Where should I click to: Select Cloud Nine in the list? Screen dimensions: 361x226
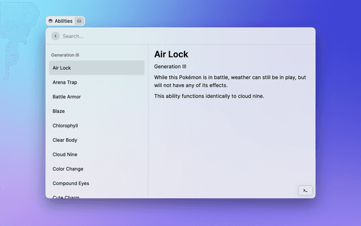[x=96, y=154]
